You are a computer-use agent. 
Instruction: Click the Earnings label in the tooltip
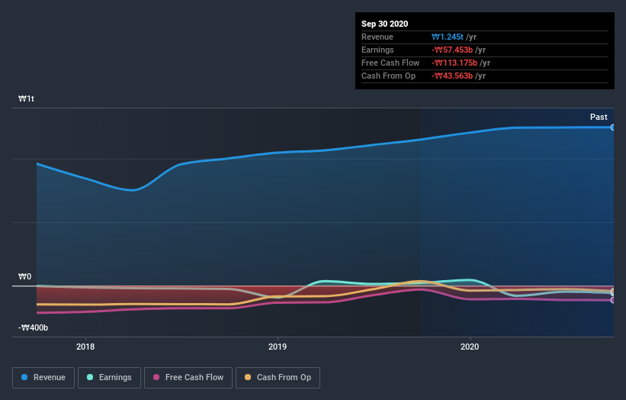coord(377,50)
